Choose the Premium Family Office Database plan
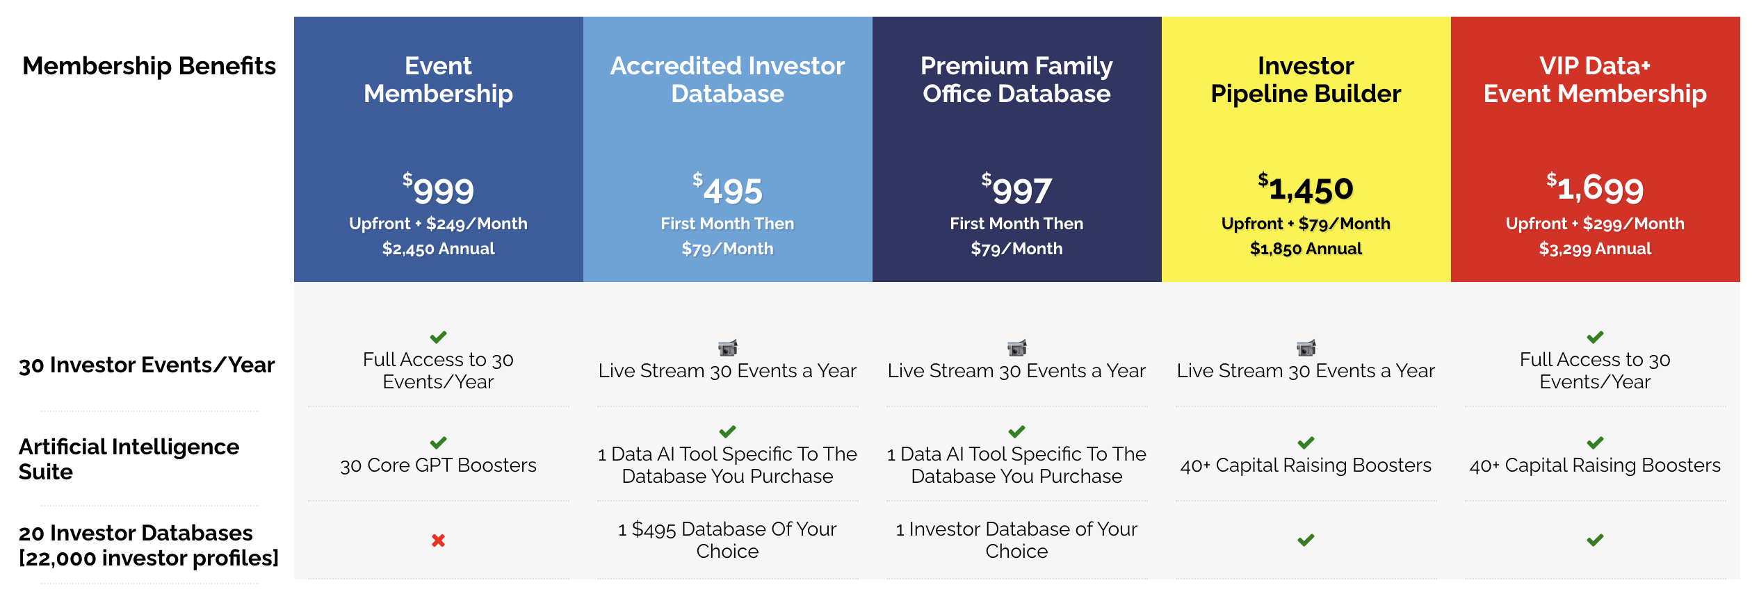Screen dimensions: 1759x603 coord(1016,79)
